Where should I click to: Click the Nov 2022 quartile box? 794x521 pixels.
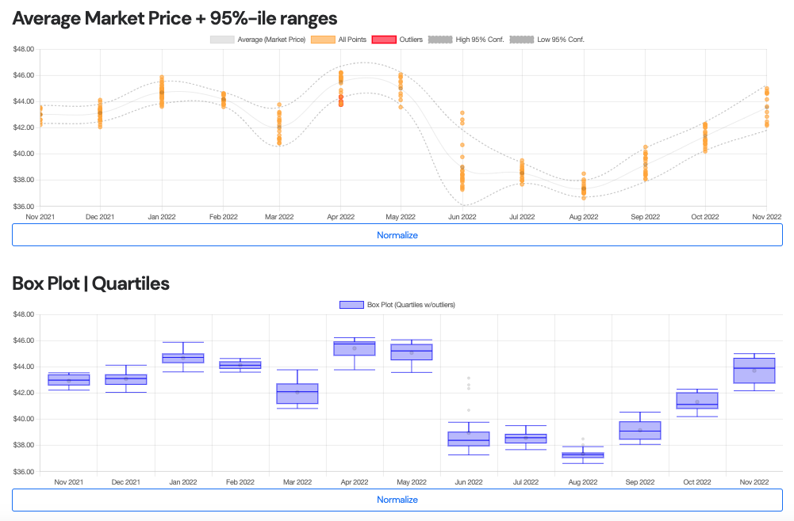click(x=754, y=371)
